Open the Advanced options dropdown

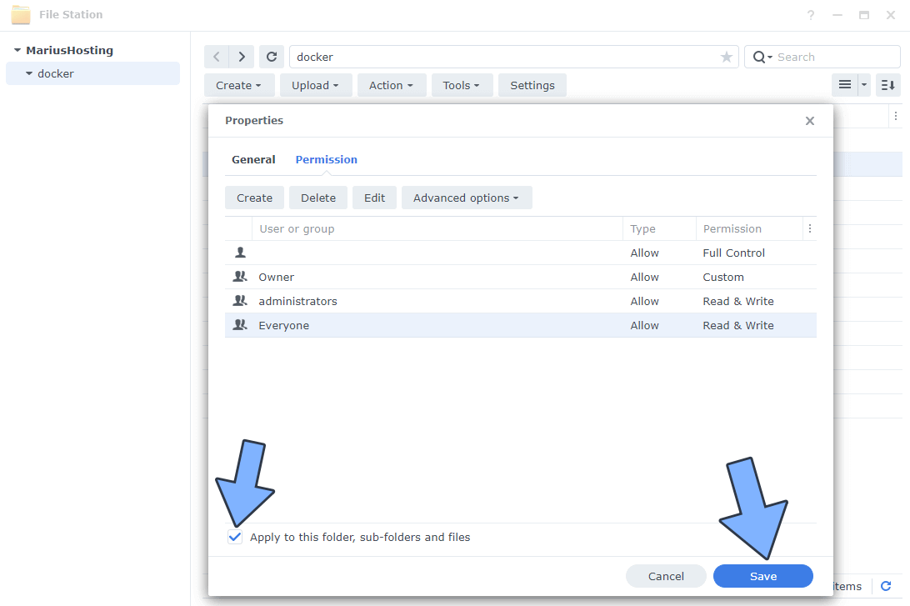(x=466, y=198)
